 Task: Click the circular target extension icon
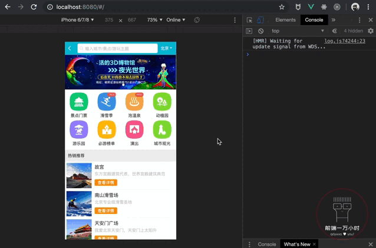tap(337, 7)
